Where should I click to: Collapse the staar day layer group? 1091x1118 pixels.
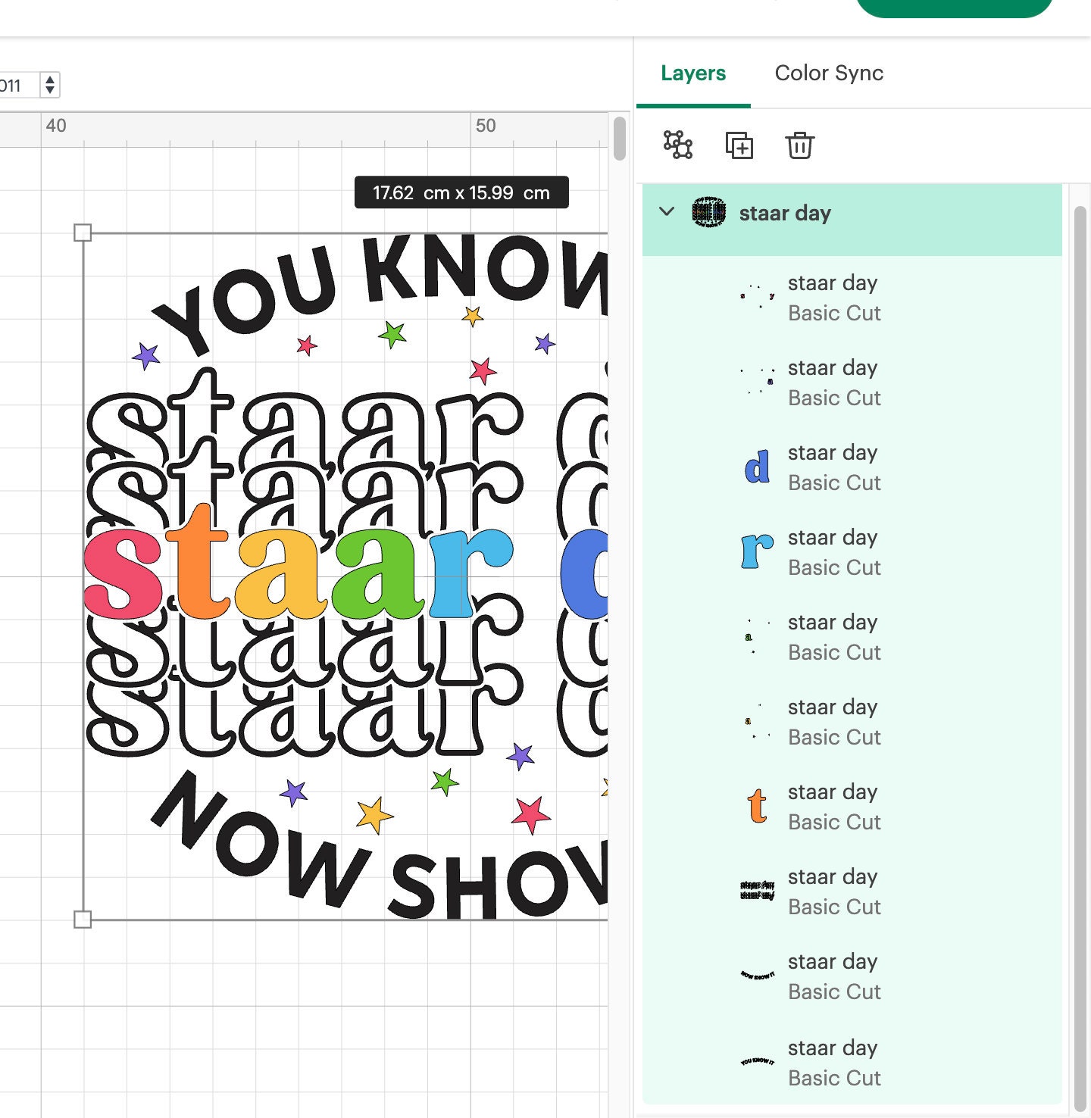coord(667,213)
